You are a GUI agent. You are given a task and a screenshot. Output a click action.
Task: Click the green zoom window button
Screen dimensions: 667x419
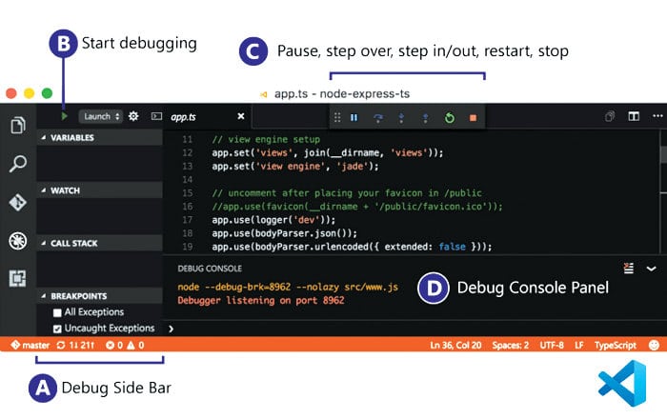click(x=48, y=93)
